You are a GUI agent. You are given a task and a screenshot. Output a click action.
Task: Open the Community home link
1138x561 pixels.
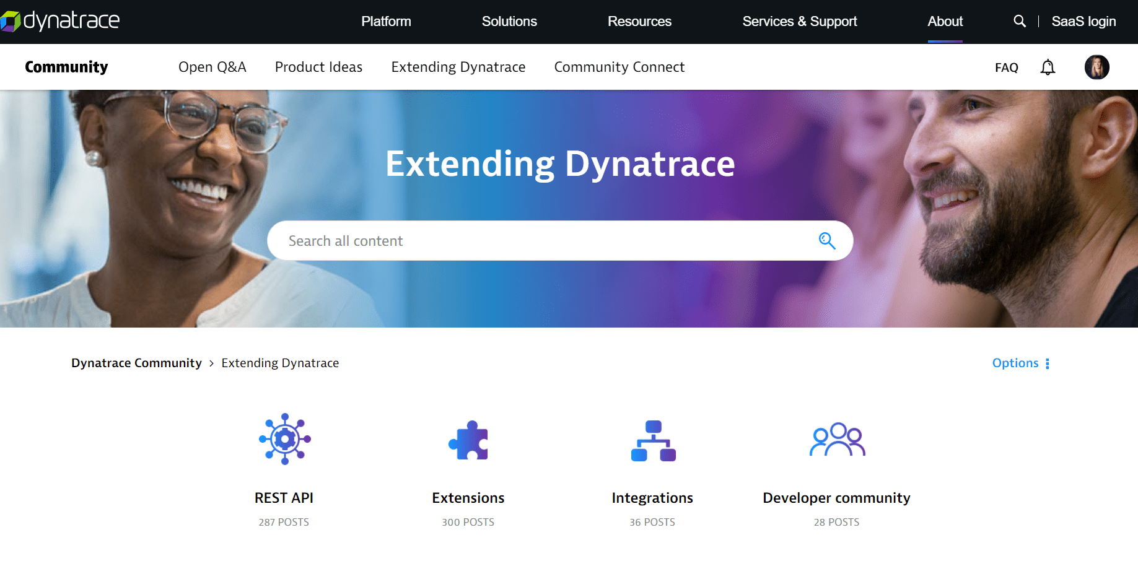[x=66, y=67]
